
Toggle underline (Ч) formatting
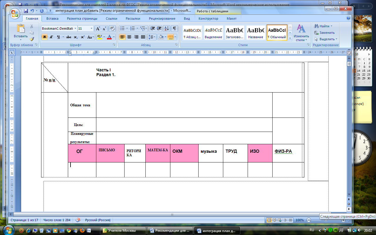pyautogui.click(x=58, y=37)
